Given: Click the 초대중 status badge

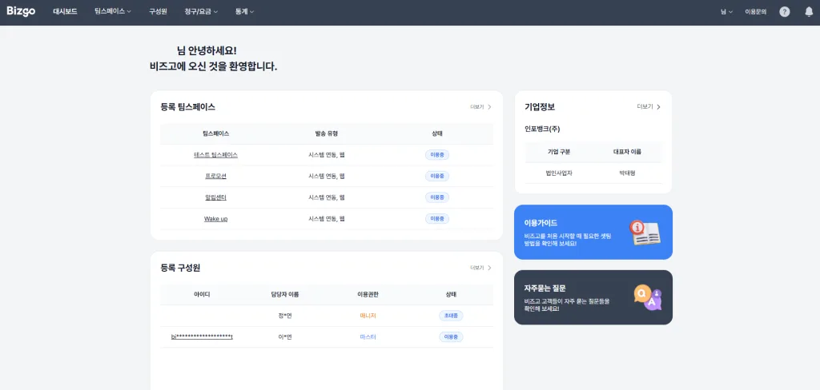Looking at the screenshot, I should (450, 316).
